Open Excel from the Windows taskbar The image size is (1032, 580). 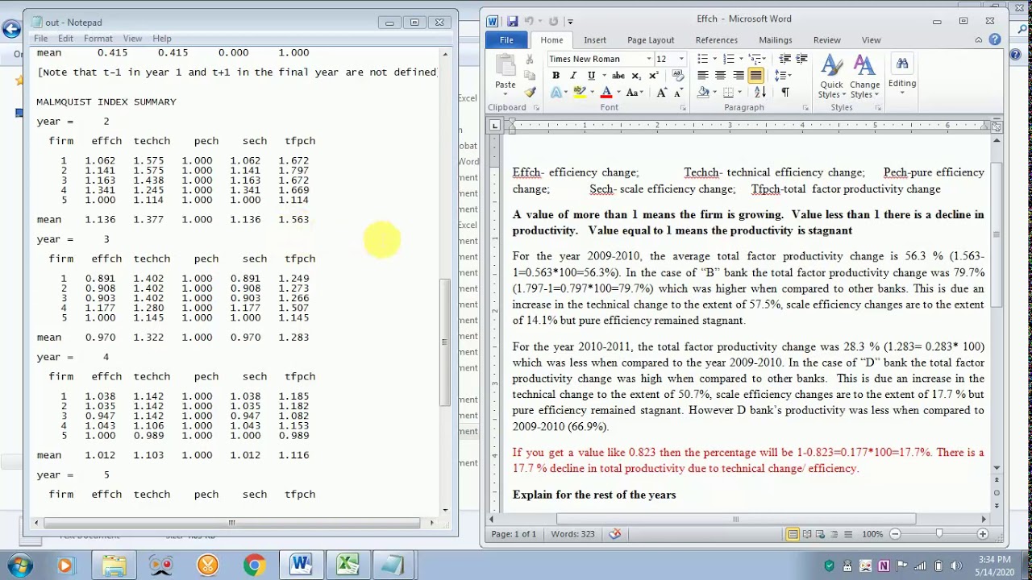347,565
